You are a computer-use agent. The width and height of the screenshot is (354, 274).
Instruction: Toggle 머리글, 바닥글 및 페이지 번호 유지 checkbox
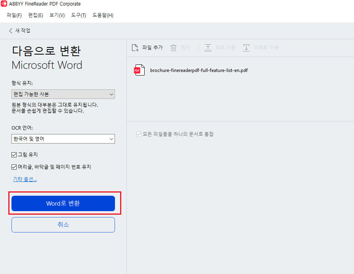click(x=14, y=167)
